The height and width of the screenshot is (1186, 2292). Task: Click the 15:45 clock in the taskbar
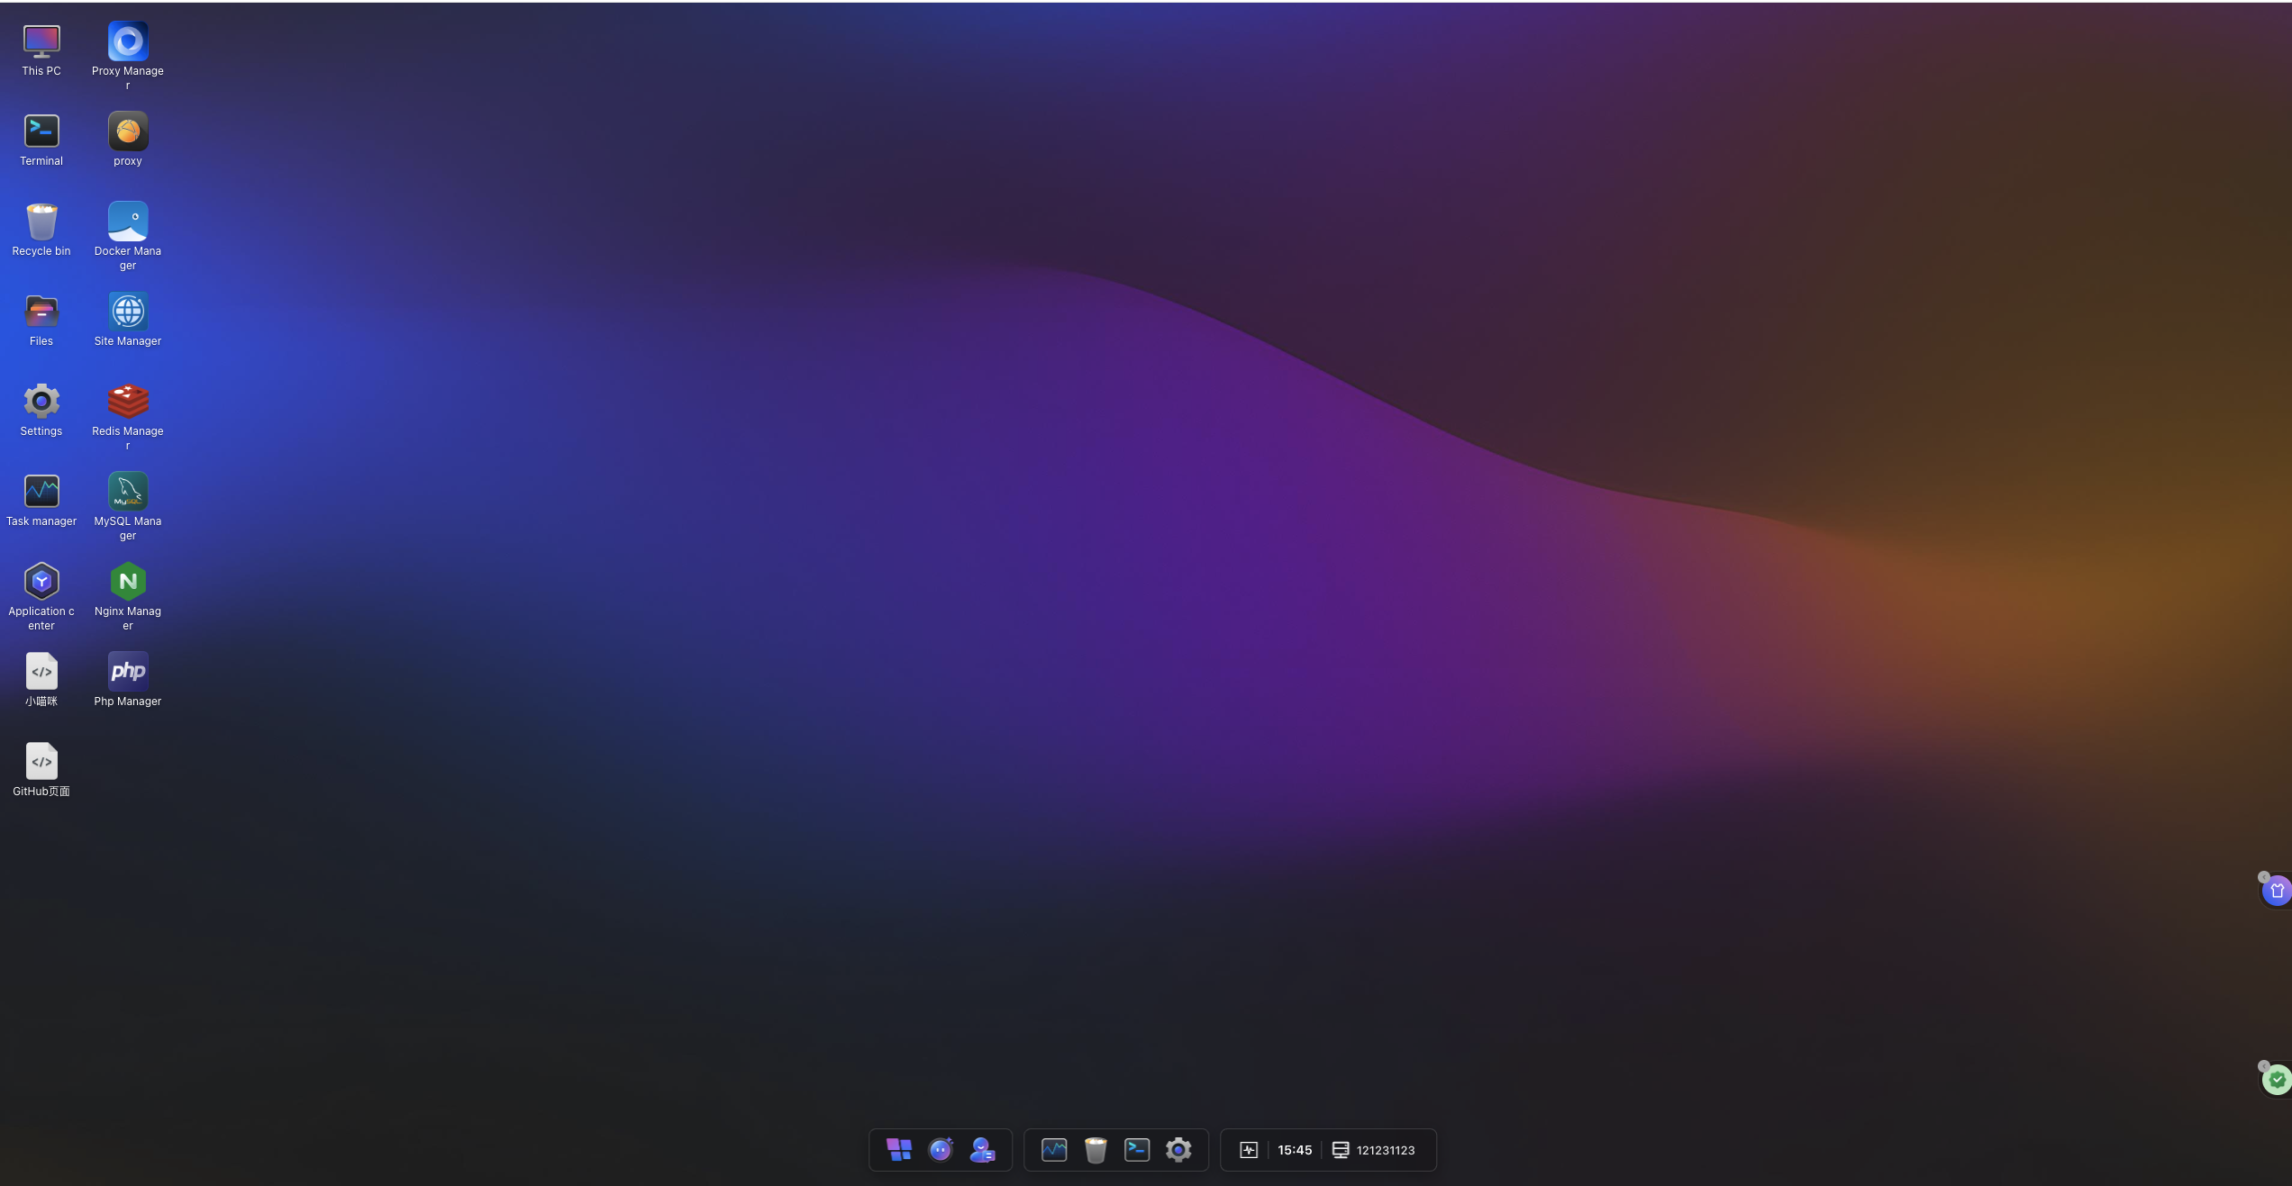[x=1294, y=1149]
